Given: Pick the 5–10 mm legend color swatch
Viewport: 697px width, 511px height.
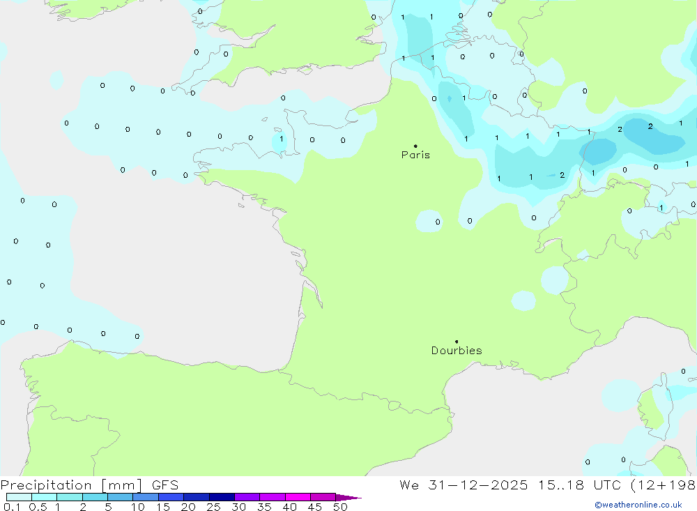Looking at the screenshot, I should coord(121,497).
